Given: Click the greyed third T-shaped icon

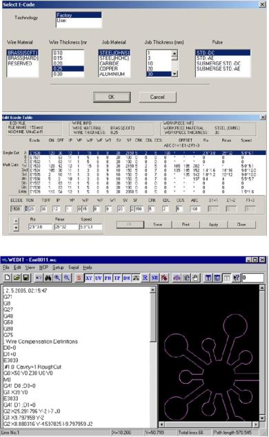Looking at the screenshot, I should (x=227, y=277).
